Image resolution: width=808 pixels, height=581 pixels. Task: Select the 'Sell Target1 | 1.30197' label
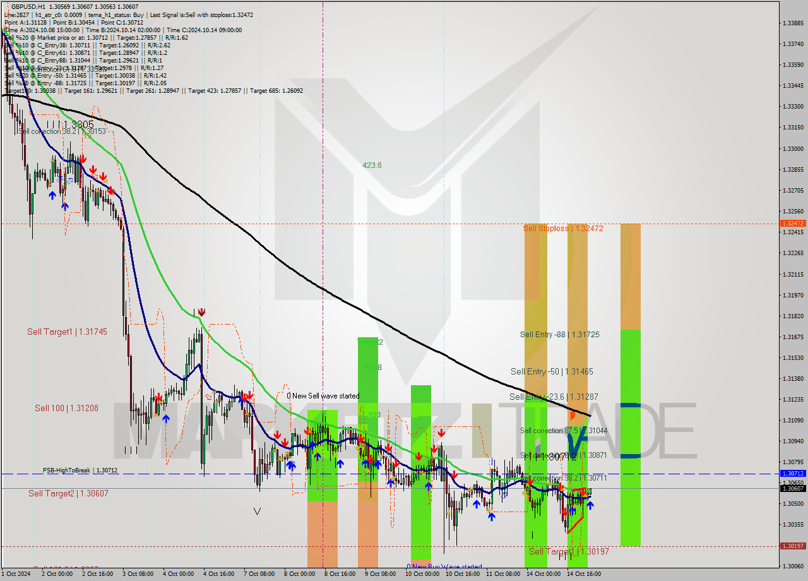point(569,552)
